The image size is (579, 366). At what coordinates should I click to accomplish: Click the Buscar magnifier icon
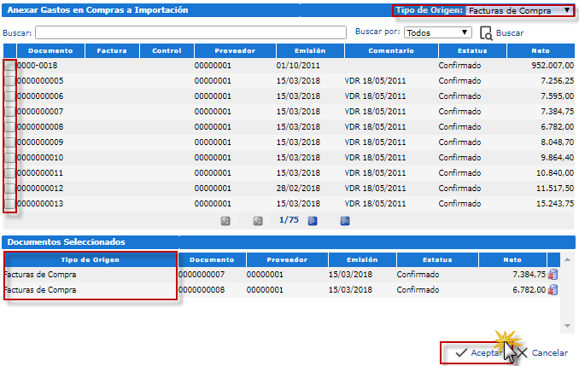[x=486, y=33]
